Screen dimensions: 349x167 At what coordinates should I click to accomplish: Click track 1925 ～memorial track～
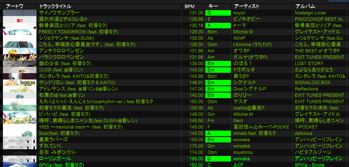tap(81, 127)
